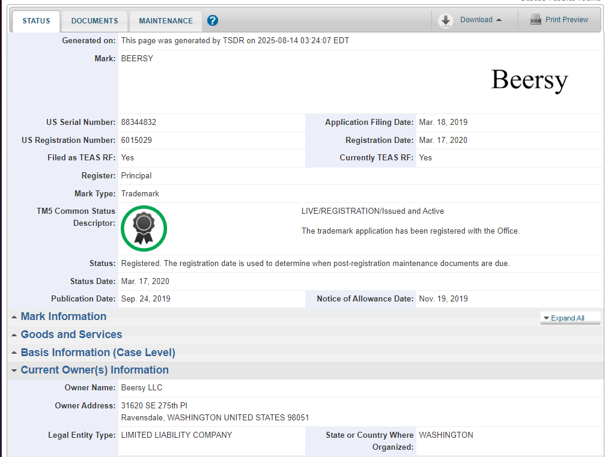
Task: Open Print Preview
Action: point(567,20)
